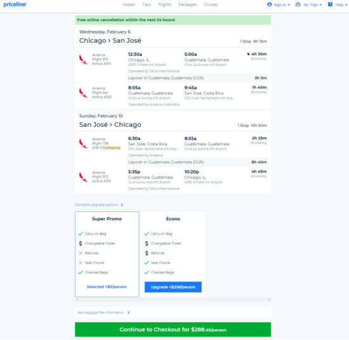Click the Avianca logo for Flight 573
The image size is (349, 340).
[83, 60]
